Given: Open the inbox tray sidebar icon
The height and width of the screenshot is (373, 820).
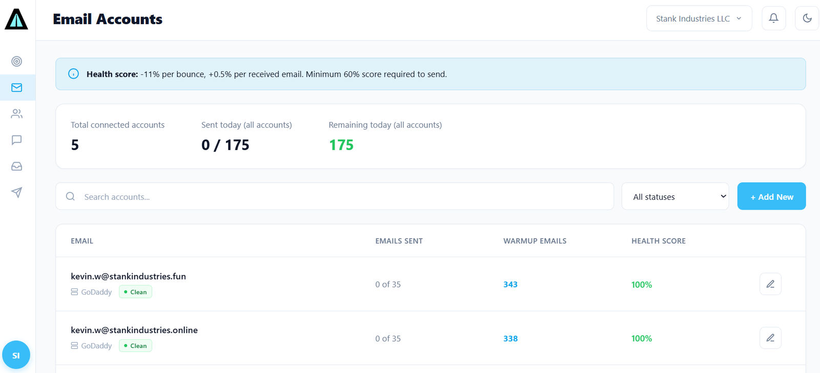Looking at the screenshot, I should tap(17, 166).
